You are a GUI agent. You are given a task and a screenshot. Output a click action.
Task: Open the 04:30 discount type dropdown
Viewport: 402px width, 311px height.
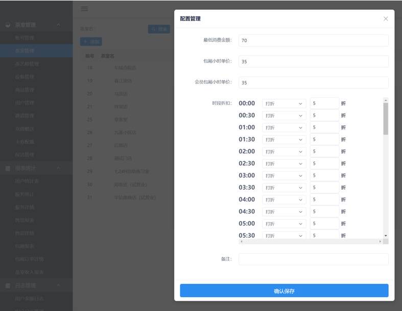tap(284, 212)
